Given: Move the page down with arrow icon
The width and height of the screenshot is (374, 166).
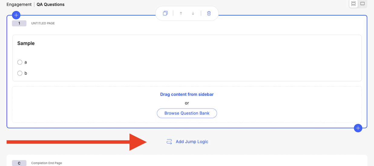Looking at the screenshot, I should click(x=193, y=13).
